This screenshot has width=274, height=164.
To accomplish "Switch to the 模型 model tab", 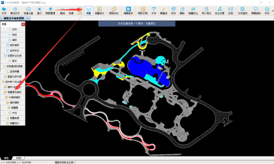I will click(6, 158).
